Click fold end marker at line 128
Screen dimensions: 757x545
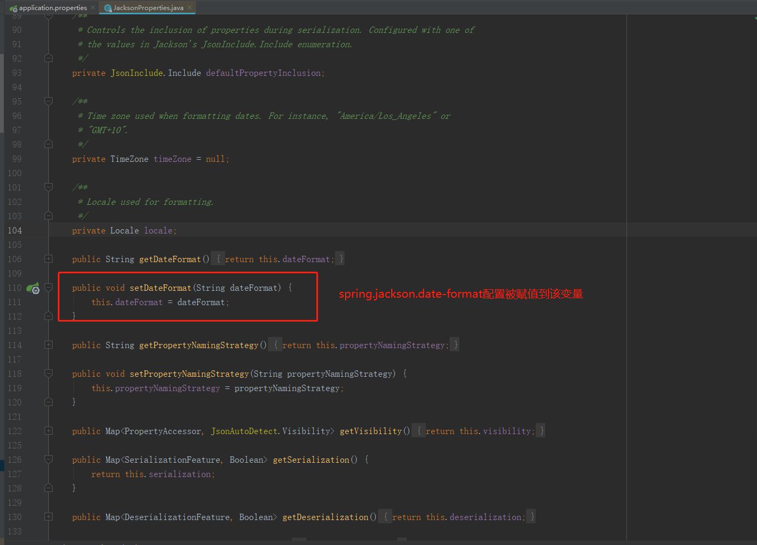click(48, 488)
